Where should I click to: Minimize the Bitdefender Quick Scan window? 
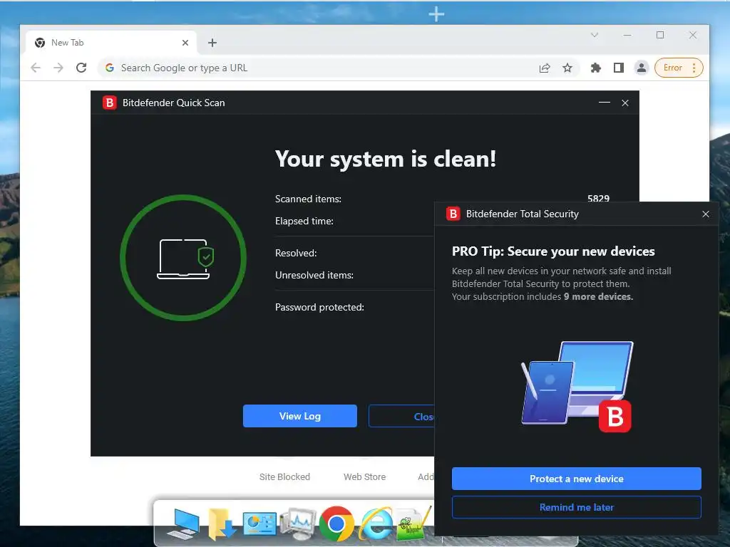(x=605, y=103)
